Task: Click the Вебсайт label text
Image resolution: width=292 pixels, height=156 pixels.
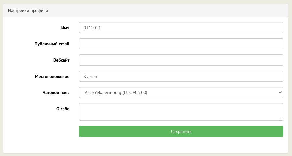Action: point(62,60)
